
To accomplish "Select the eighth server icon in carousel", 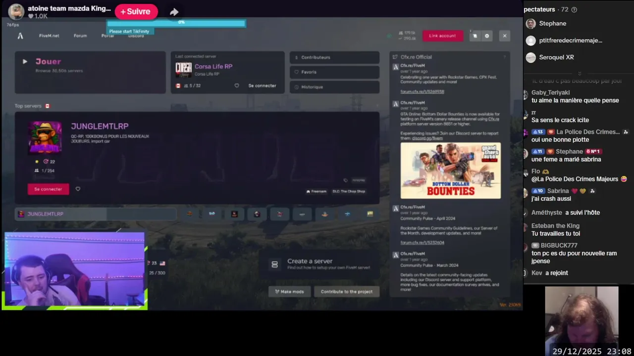I will pyautogui.click(x=347, y=214).
